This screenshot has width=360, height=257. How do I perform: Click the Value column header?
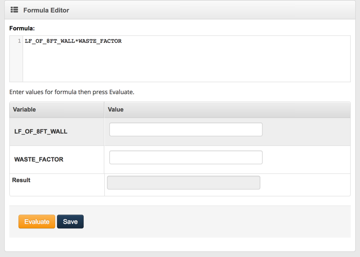[116, 110]
